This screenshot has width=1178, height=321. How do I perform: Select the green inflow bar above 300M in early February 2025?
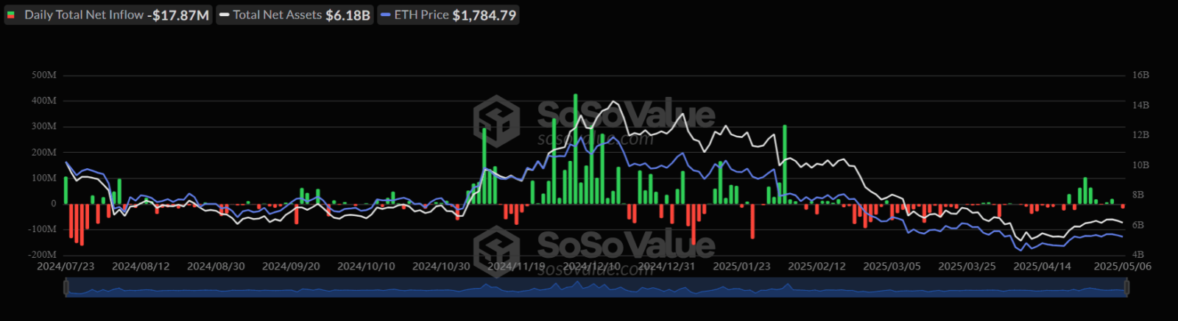785,165
